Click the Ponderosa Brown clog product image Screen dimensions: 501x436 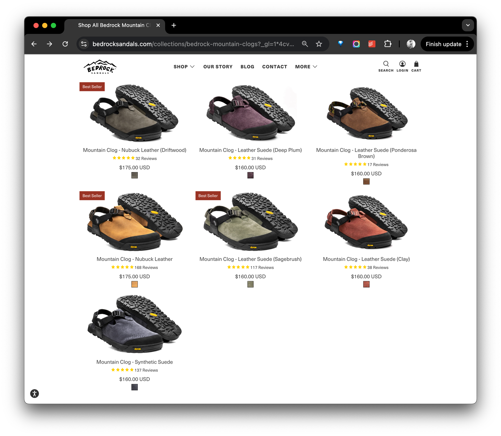coord(367,113)
